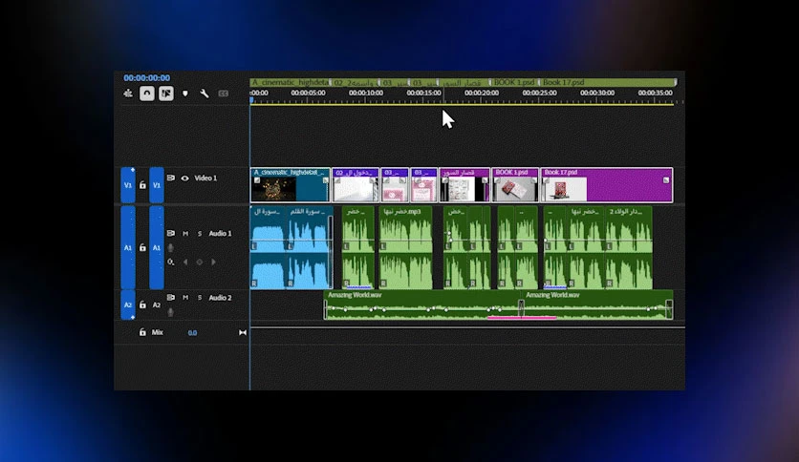Click the blue playhead handle on the ruler
Image resolution: width=799 pixels, height=462 pixels.
point(251,99)
